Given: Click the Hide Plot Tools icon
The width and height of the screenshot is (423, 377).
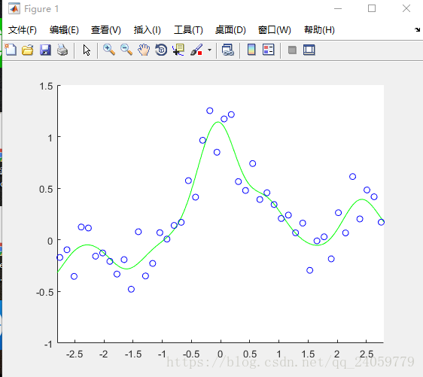Looking at the screenshot, I should pyautogui.click(x=292, y=50).
